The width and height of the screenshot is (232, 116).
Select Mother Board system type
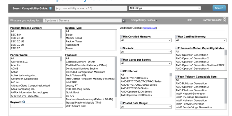pyautogui.click(x=74, y=38)
